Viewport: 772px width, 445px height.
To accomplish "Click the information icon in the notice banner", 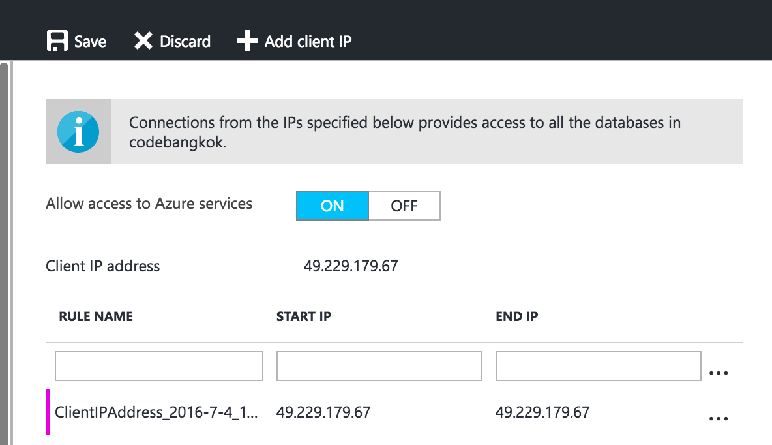I will [78, 131].
